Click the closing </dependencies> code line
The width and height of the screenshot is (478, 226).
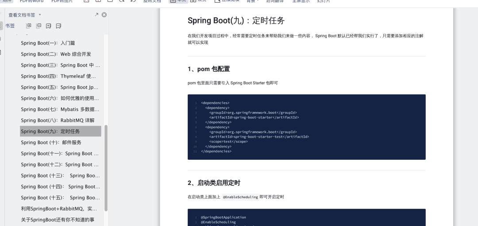pyautogui.click(x=216, y=151)
